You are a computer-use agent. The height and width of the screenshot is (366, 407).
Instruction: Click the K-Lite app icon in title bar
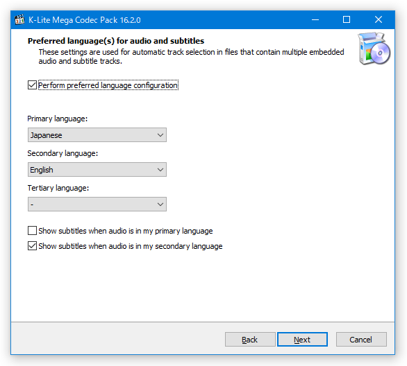pos(19,20)
